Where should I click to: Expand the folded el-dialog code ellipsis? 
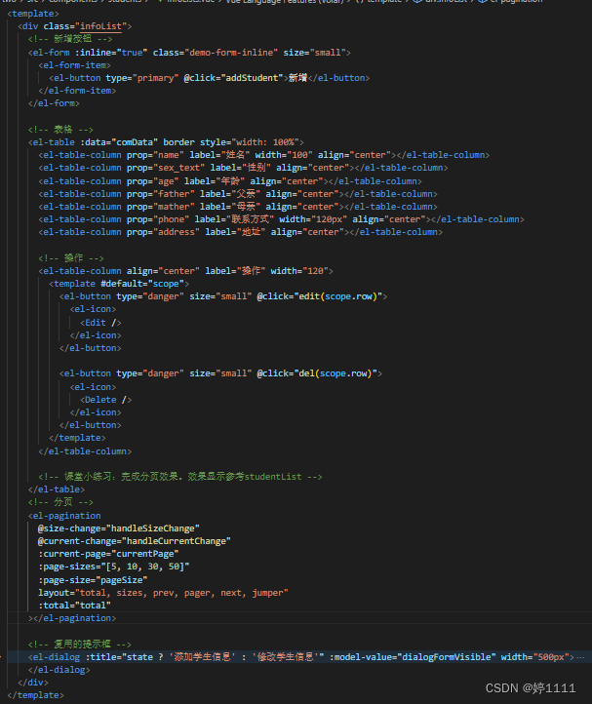(x=580, y=657)
